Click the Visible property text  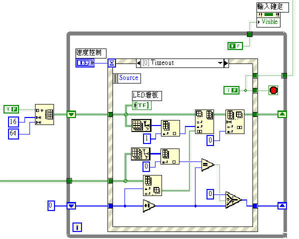[x=269, y=21]
